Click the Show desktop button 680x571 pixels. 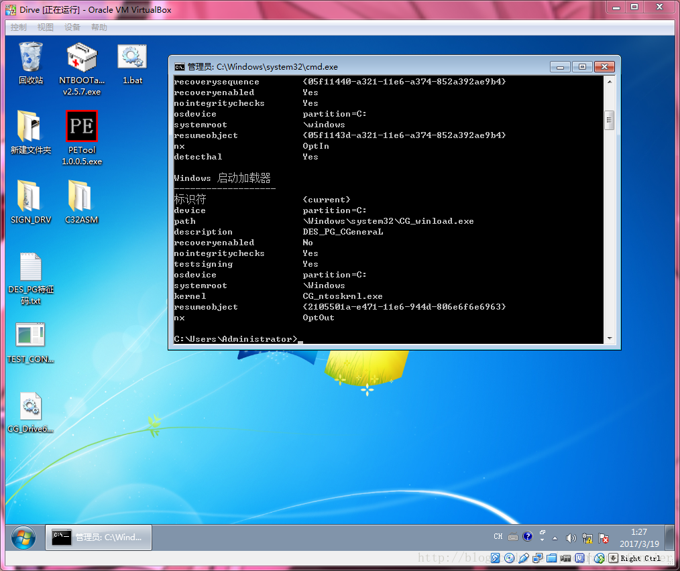[671, 537]
